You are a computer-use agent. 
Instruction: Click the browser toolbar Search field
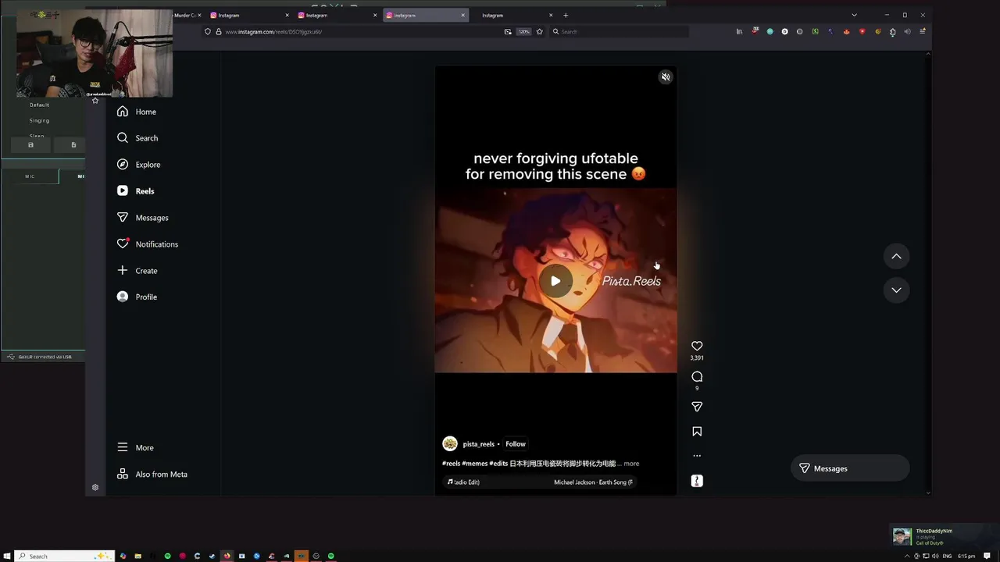619,32
